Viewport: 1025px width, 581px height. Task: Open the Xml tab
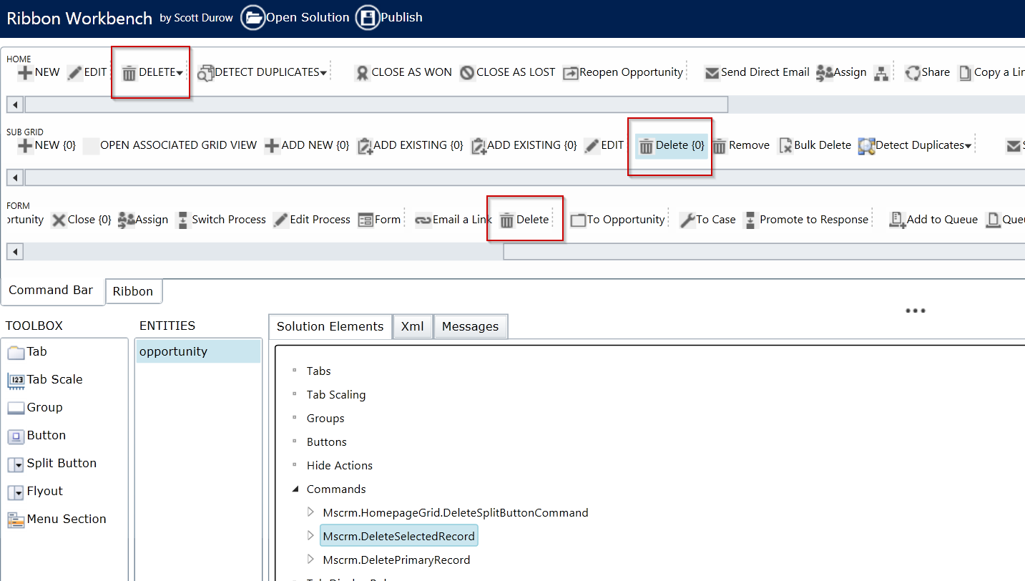pos(413,326)
